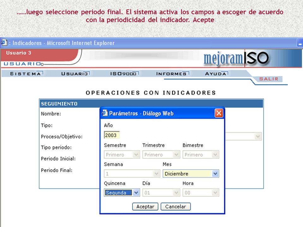This screenshot has width=303, height=227.
Task: Close the Parámetros dialog with the red X
Action: [x=219, y=113]
